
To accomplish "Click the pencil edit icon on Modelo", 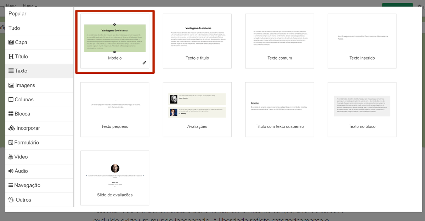I will 144,62.
